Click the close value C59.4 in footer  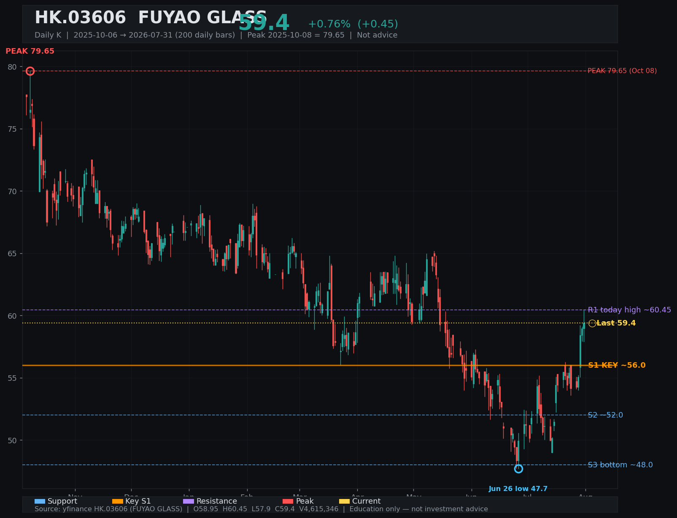point(285,509)
